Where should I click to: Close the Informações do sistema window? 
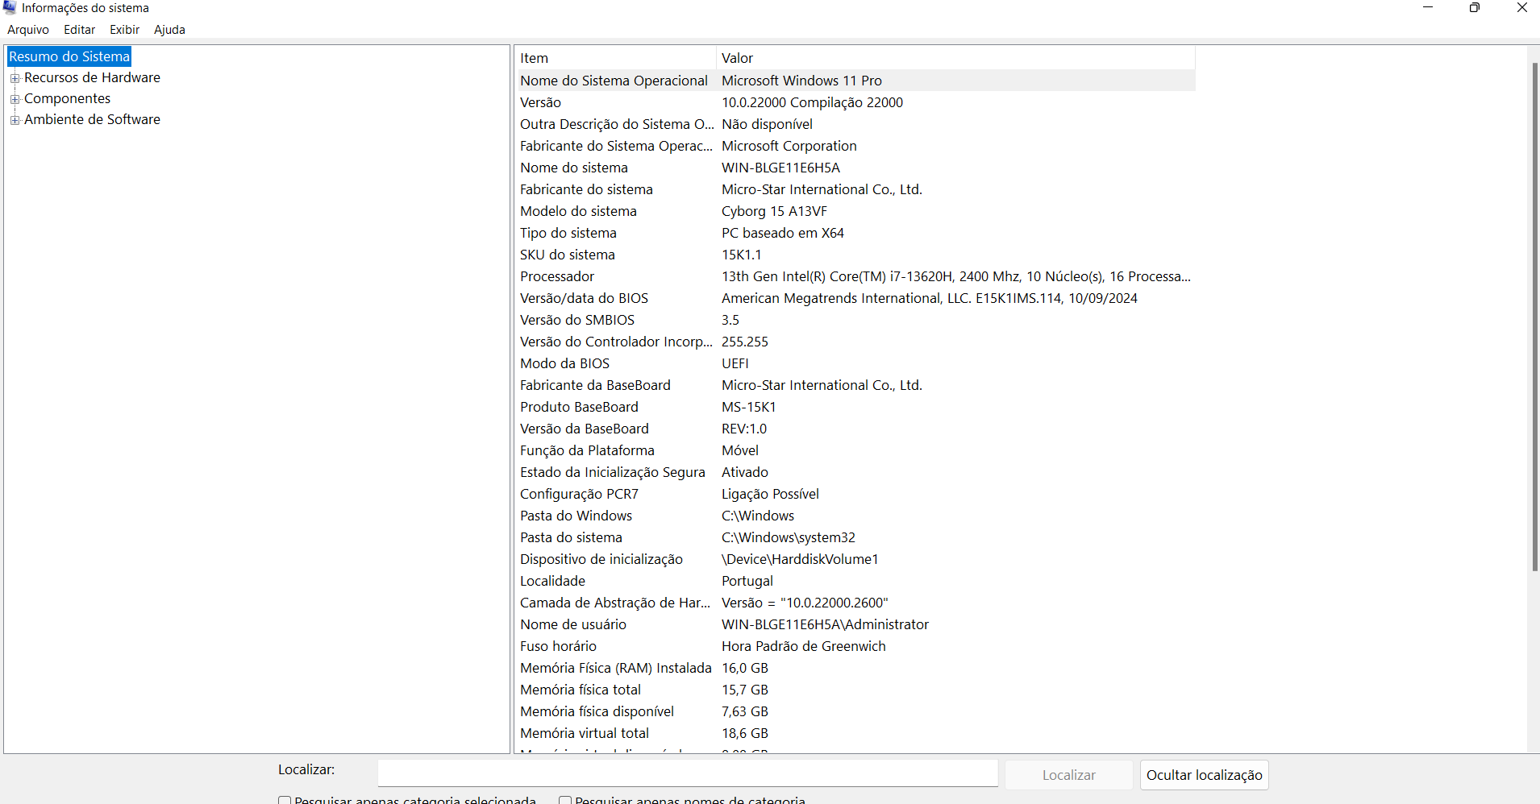(1521, 8)
